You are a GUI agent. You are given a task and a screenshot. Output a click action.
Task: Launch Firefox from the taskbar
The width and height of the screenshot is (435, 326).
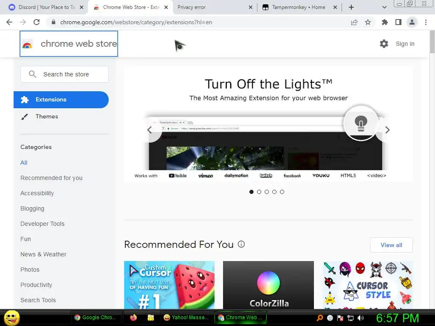133,318
